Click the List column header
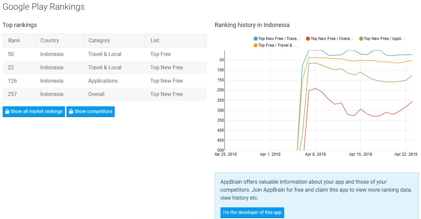This screenshot has height=219, width=421. click(155, 41)
